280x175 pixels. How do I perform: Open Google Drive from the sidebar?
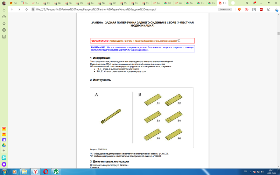[x=4, y=145]
